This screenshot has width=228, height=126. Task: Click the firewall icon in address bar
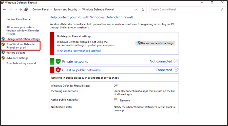(26, 9)
